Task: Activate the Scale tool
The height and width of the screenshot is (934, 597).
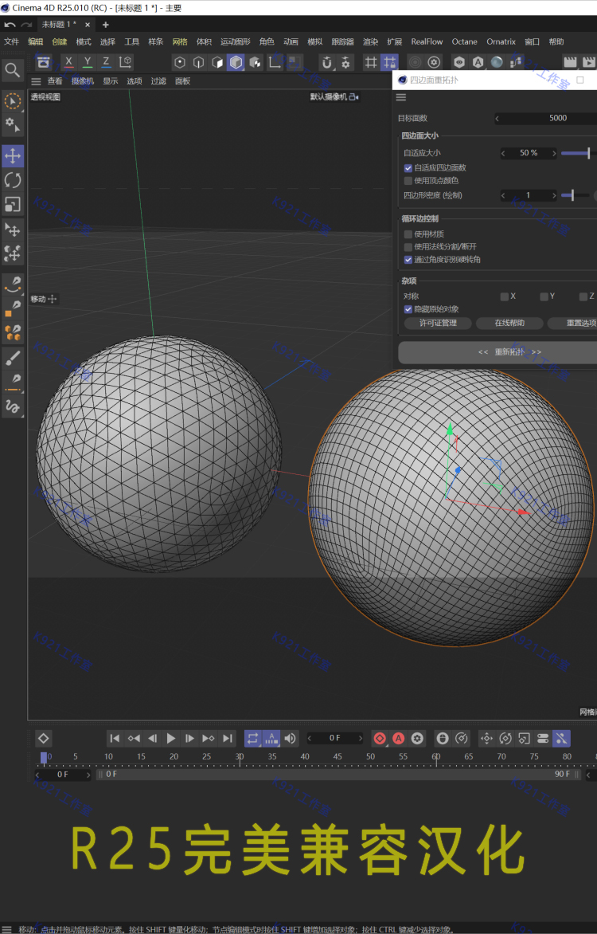Action: [x=13, y=204]
